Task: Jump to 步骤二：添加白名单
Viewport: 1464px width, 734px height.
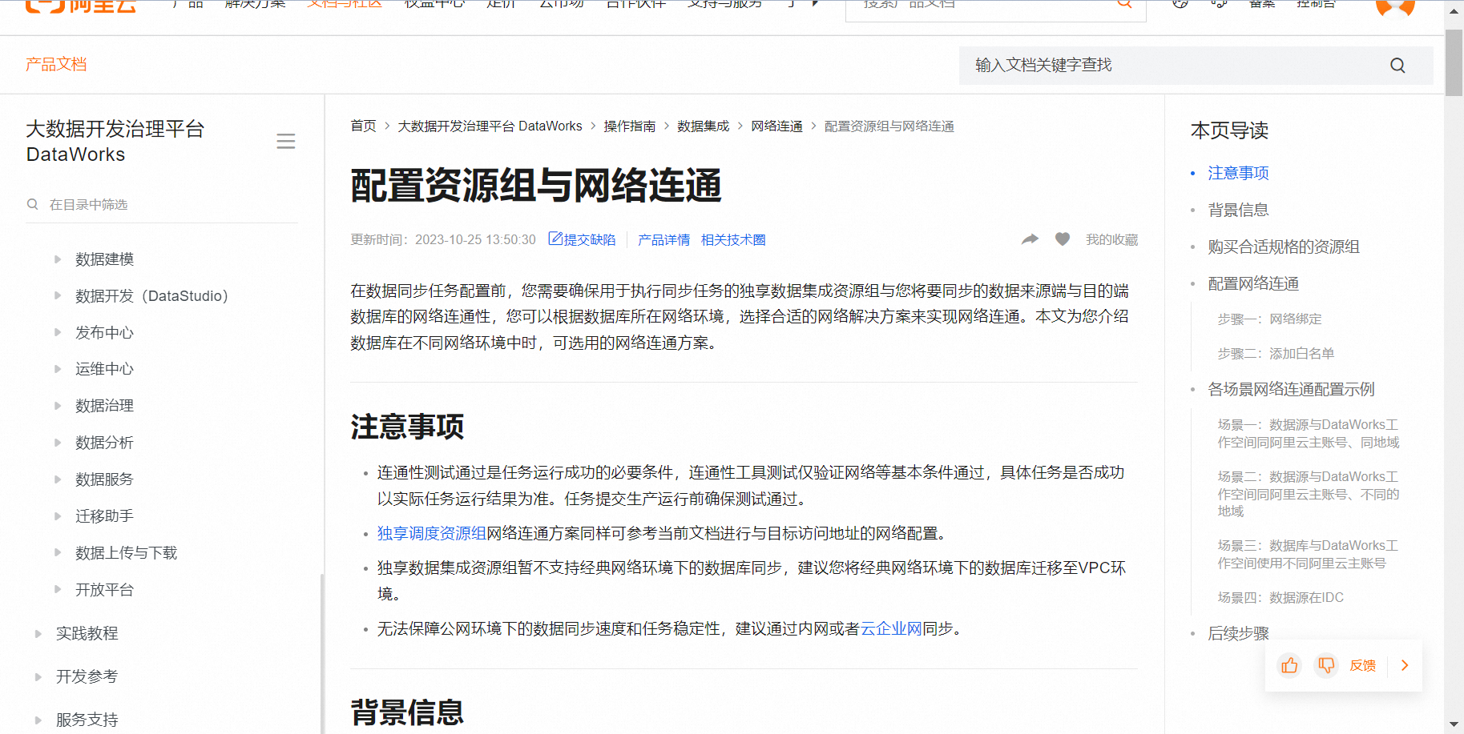Action: point(1276,354)
